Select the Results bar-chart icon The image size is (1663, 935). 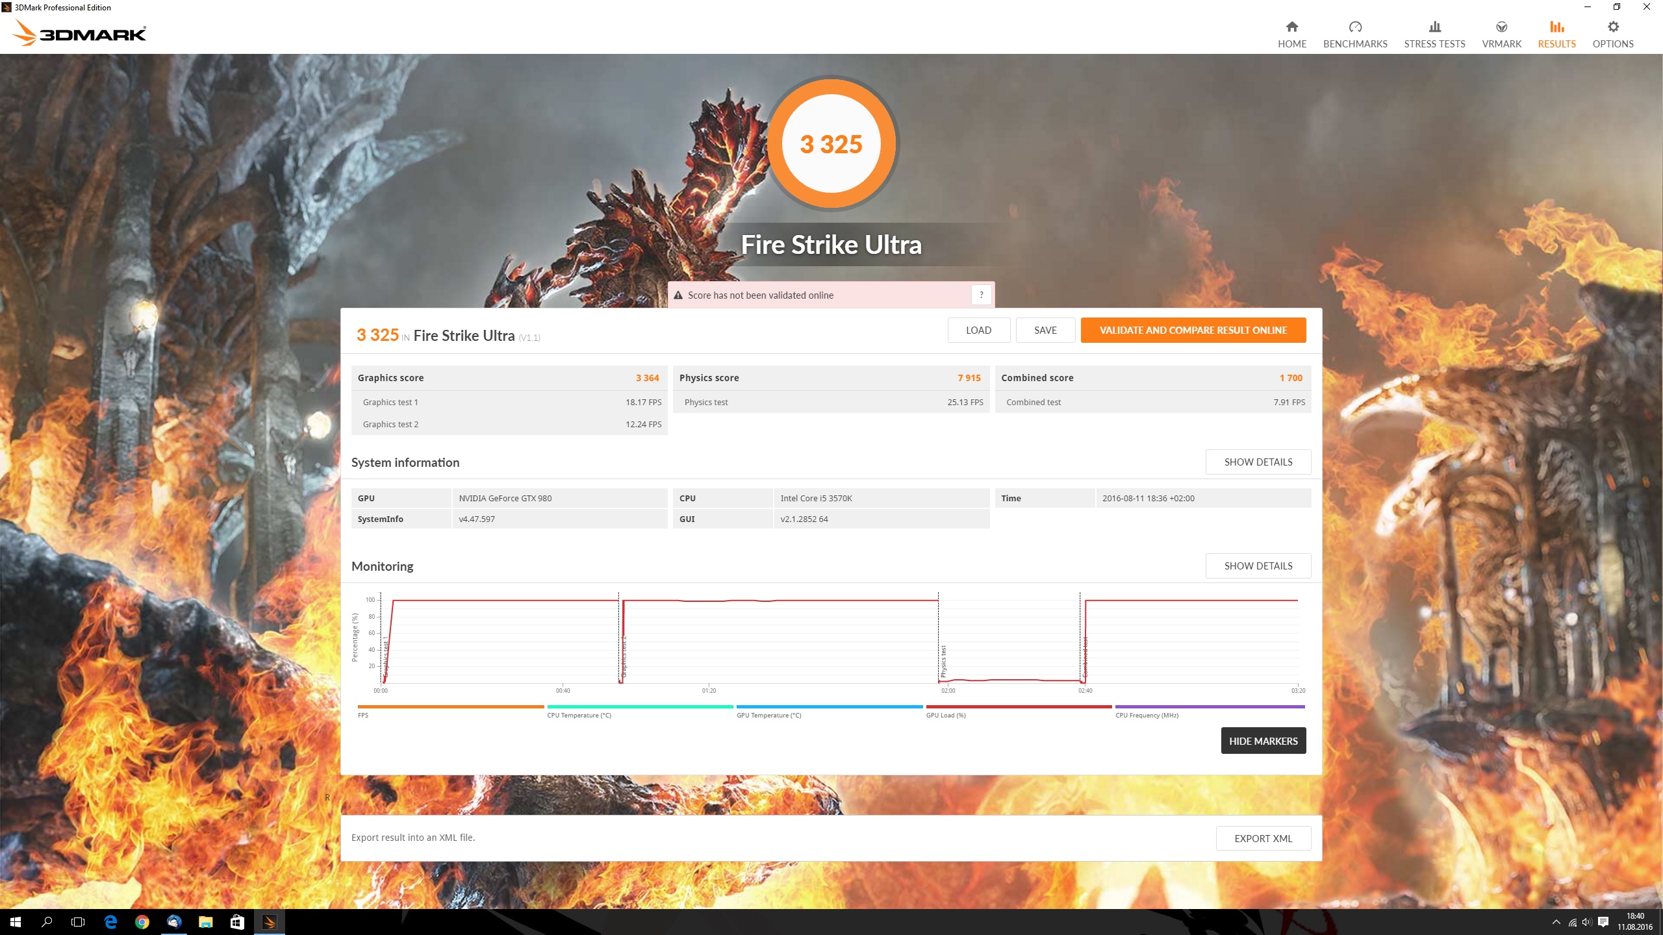(x=1556, y=27)
